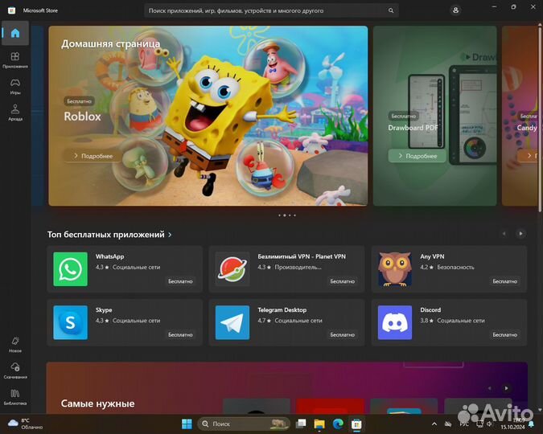This screenshot has width=543, height=434.
Task: Click the Store search input field
Action: coord(271,10)
